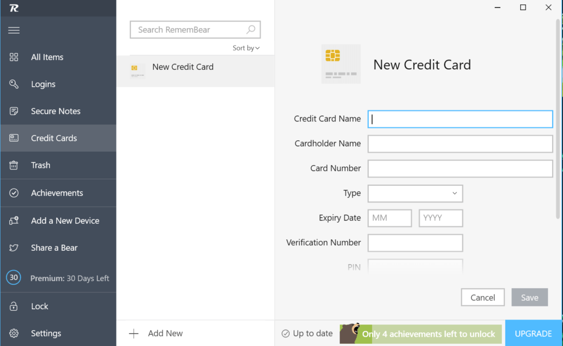
Task: Click the form's vertical scrollbar
Action: tap(558, 119)
